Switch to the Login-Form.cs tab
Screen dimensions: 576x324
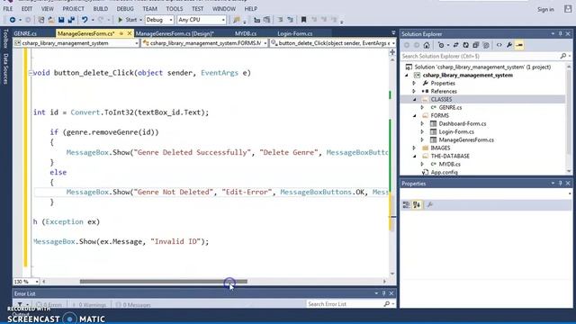click(x=295, y=33)
